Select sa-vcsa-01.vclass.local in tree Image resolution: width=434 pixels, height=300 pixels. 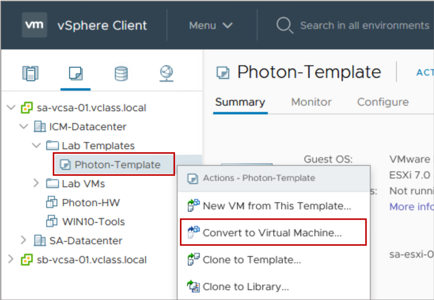[92, 108]
